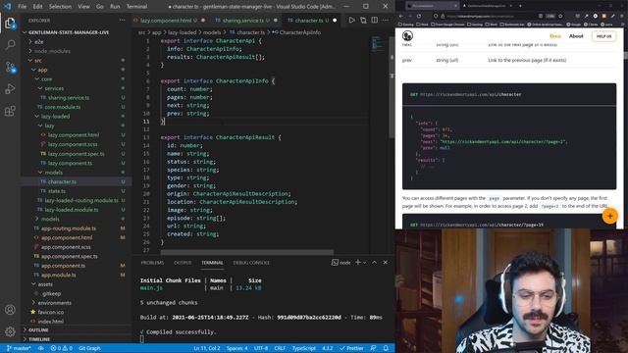Switch to the PROBLEMS panel tab
628x353 pixels.
pos(152,263)
